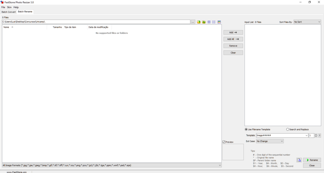Switch file list to details view
This screenshot has width=324, height=173.
point(209,22)
